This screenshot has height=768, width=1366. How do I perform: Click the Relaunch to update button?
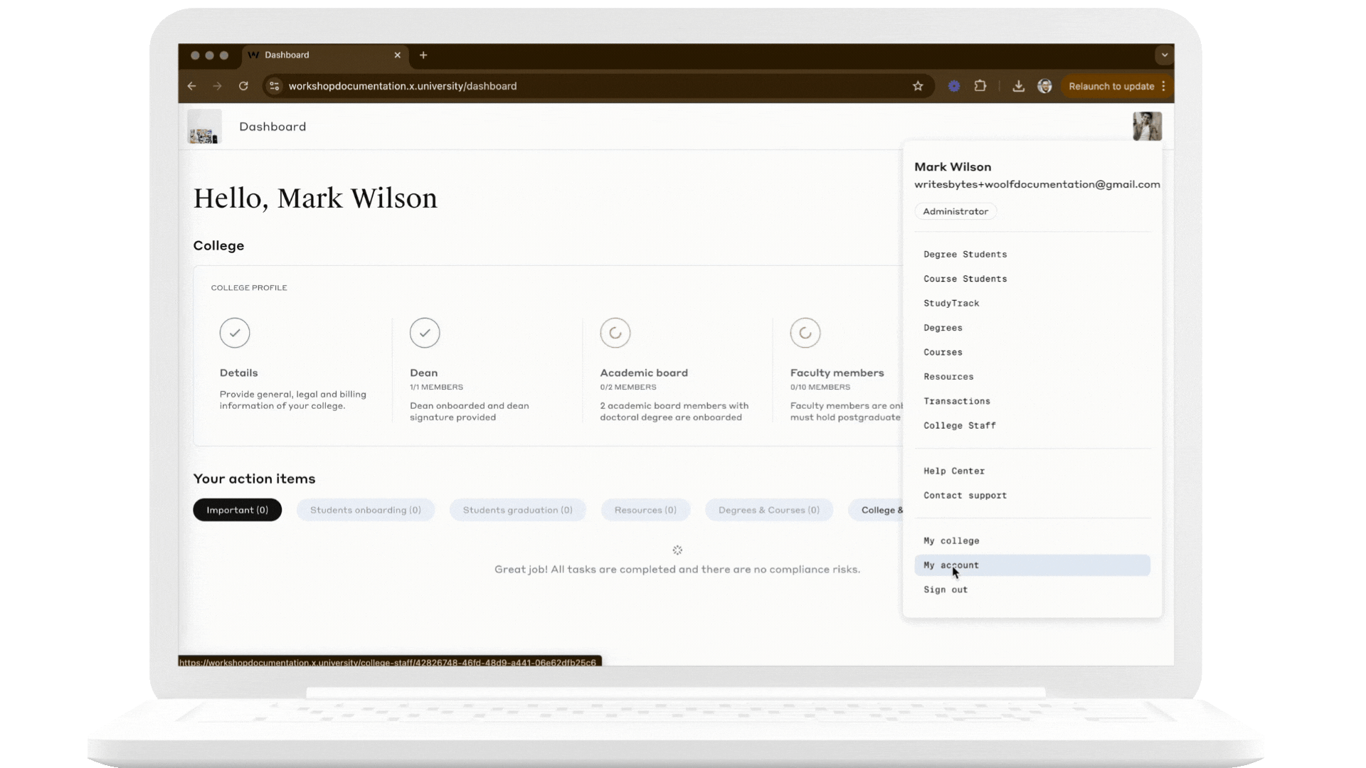point(1111,86)
